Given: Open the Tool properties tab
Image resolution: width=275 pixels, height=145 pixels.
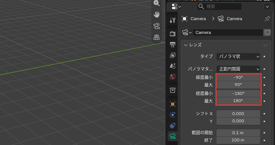Looking at the screenshot, I should pyautogui.click(x=173, y=20).
